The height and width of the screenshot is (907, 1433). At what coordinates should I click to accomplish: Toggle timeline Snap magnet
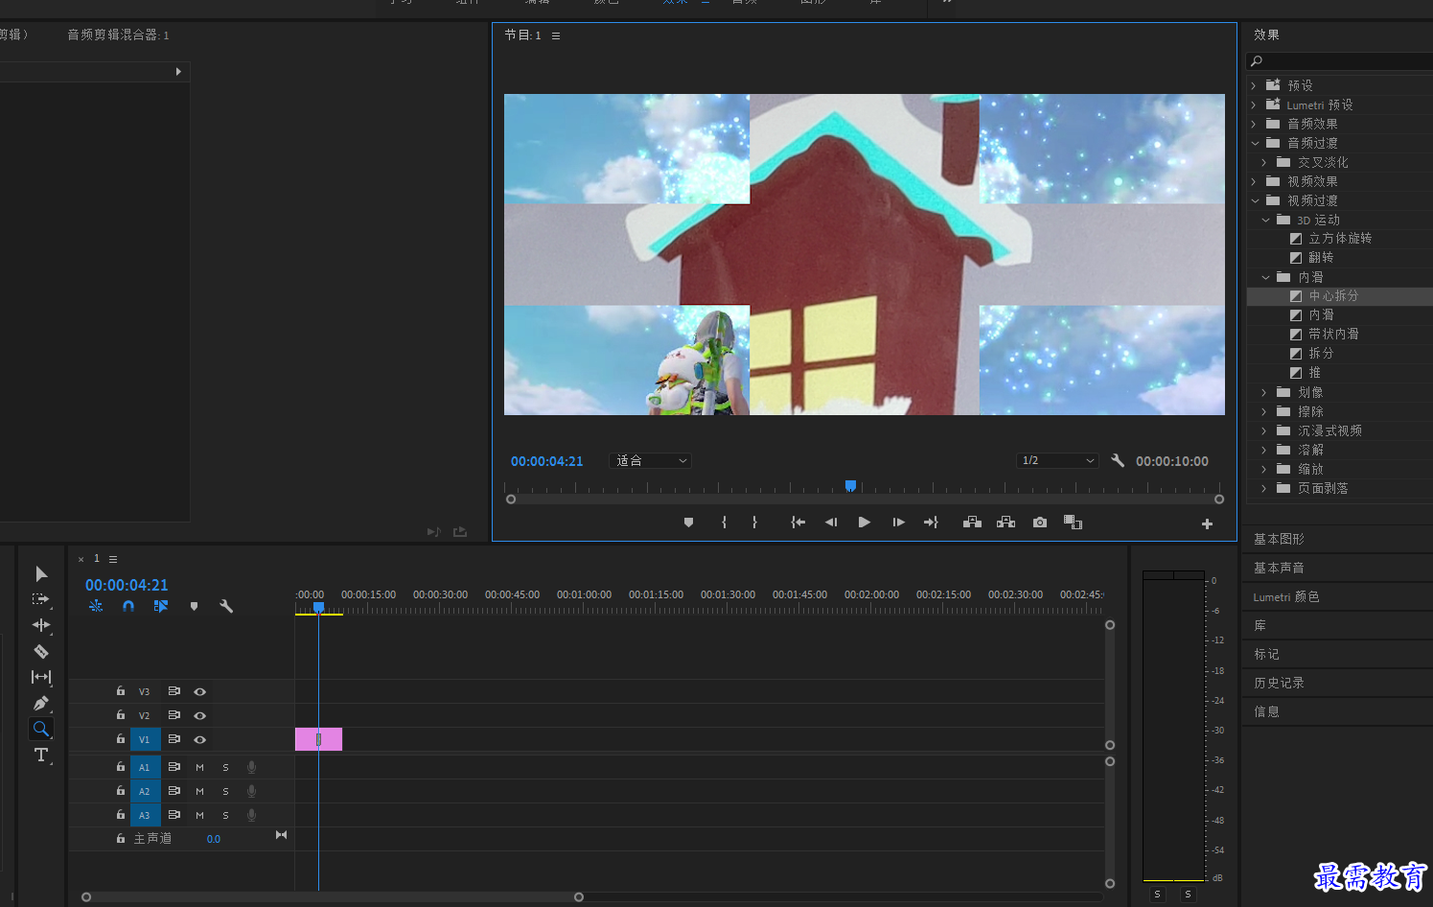coord(128,606)
